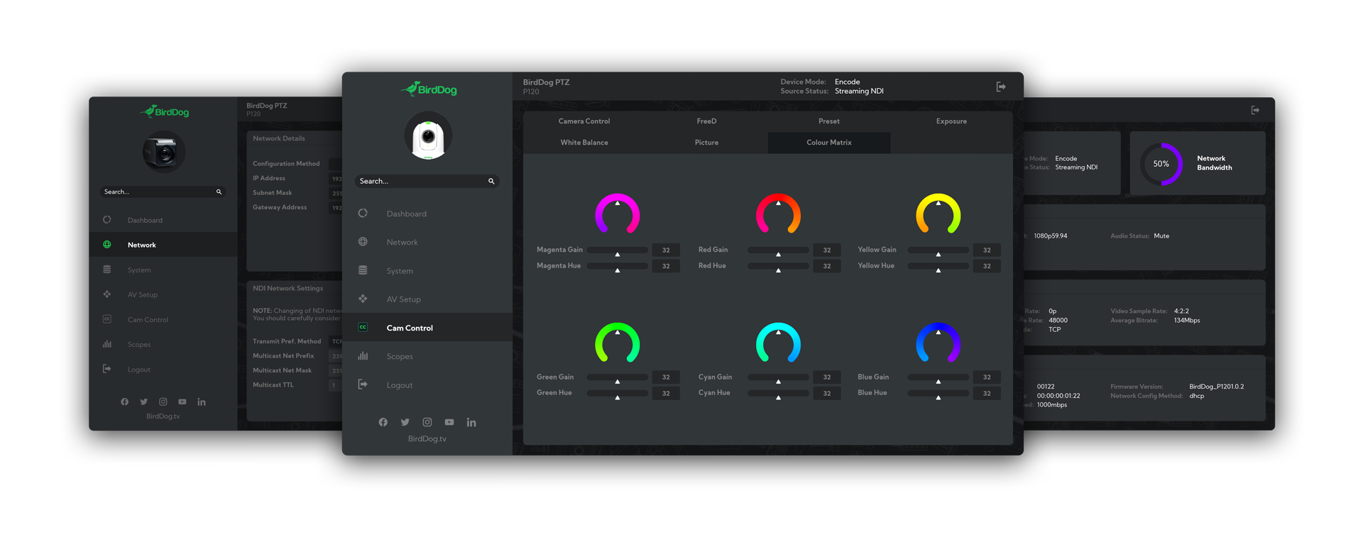This screenshot has width=1363, height=537.
Task: Switch to the Camera Control tab
Action: 584,121
